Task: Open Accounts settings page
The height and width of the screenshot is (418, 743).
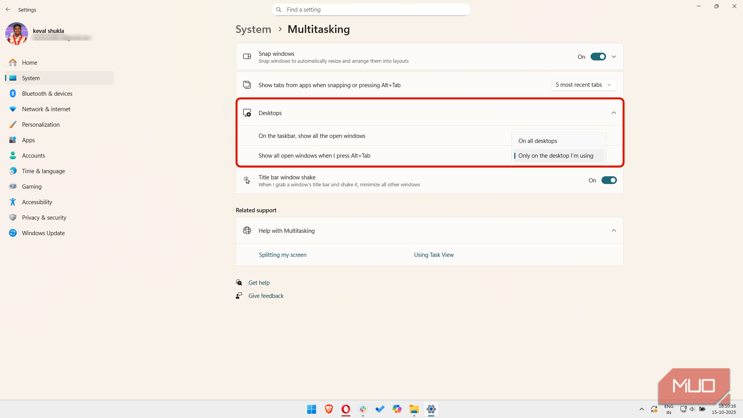Action: tap(59, 155)
